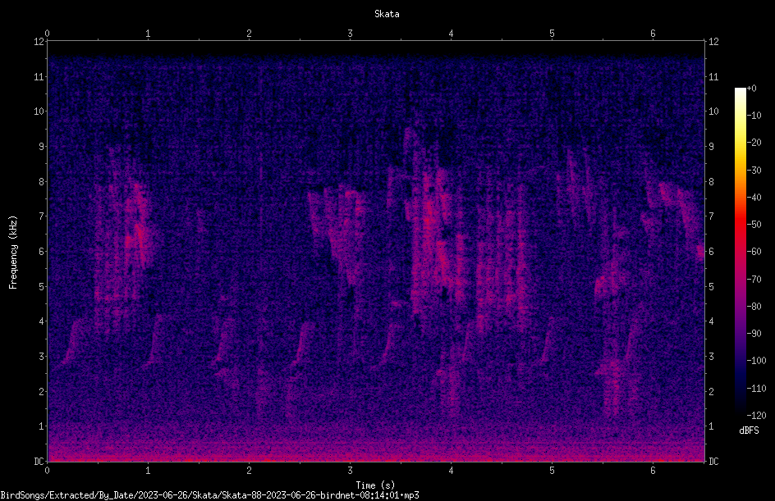Click the "12" tick on the left frequency axis
This screenshot has height=501, width=775.
tap(39, 42)
